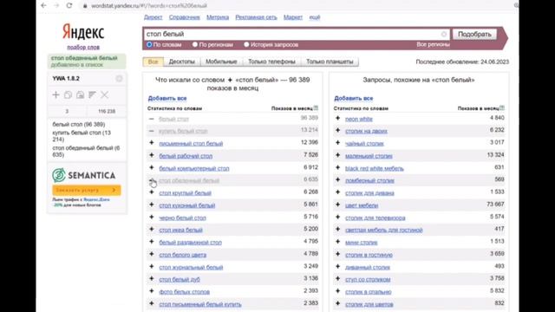The image size is (555, 312).
Task: Open the 'стол белого цвета' query link
Action: click(x=183, y=255)
